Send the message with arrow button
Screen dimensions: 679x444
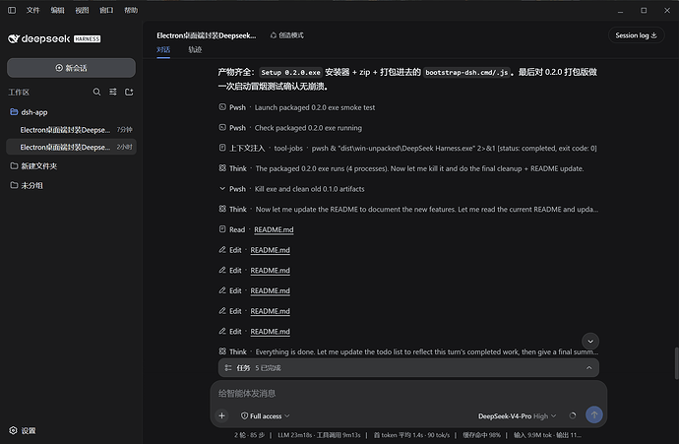(594, 415)
